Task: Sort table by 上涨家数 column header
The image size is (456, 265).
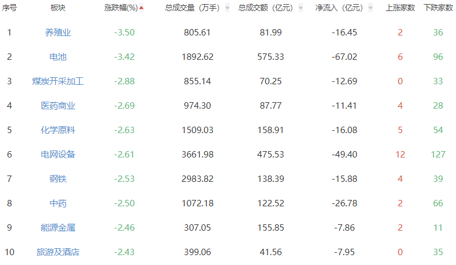Action: (400, 8)
